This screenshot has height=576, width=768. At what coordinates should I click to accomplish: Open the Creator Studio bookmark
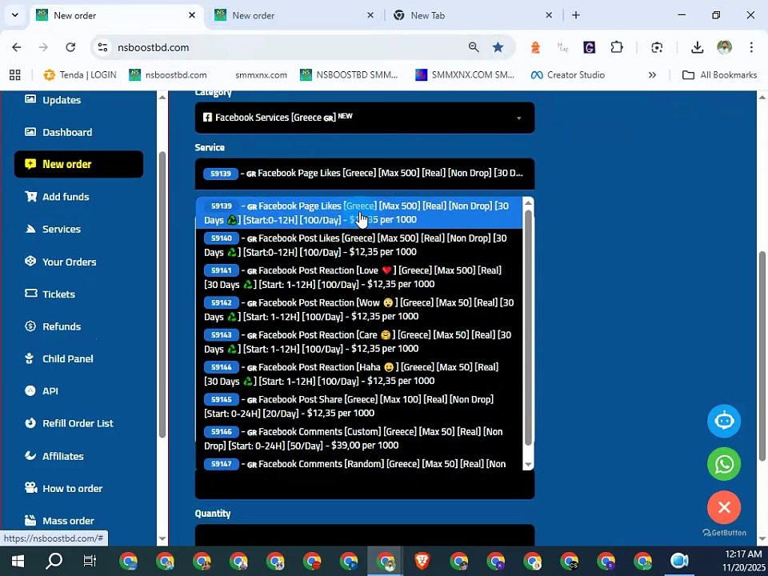tap(568, 75)
